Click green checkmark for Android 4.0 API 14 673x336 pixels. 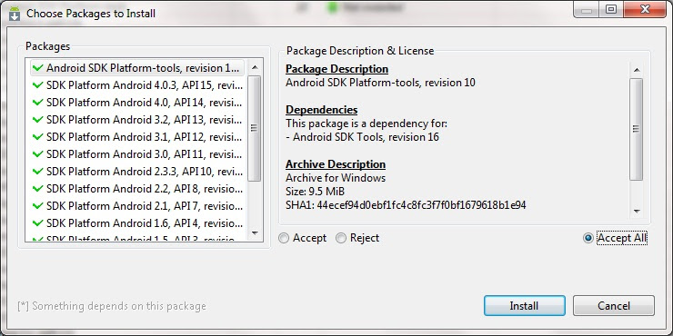point(38,103)
